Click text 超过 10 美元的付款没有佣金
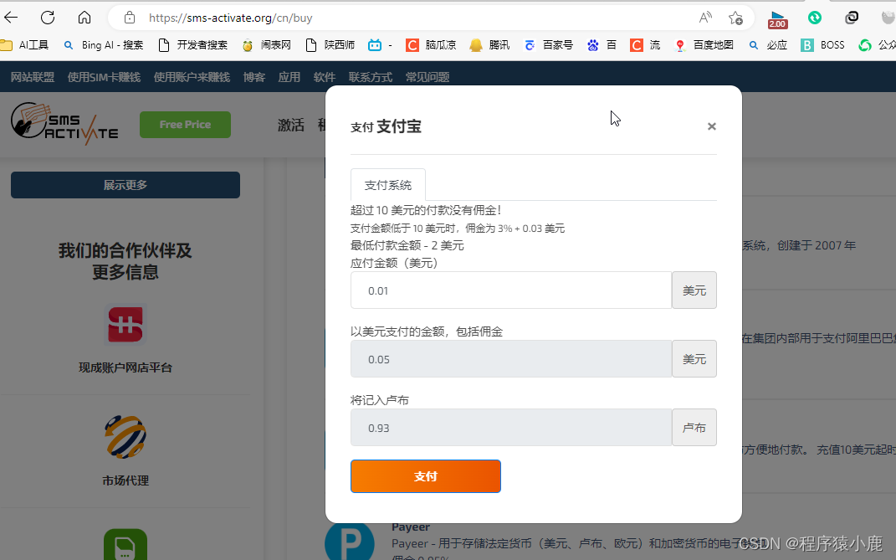Screen dimensions: 896x560 pos(426,210)
